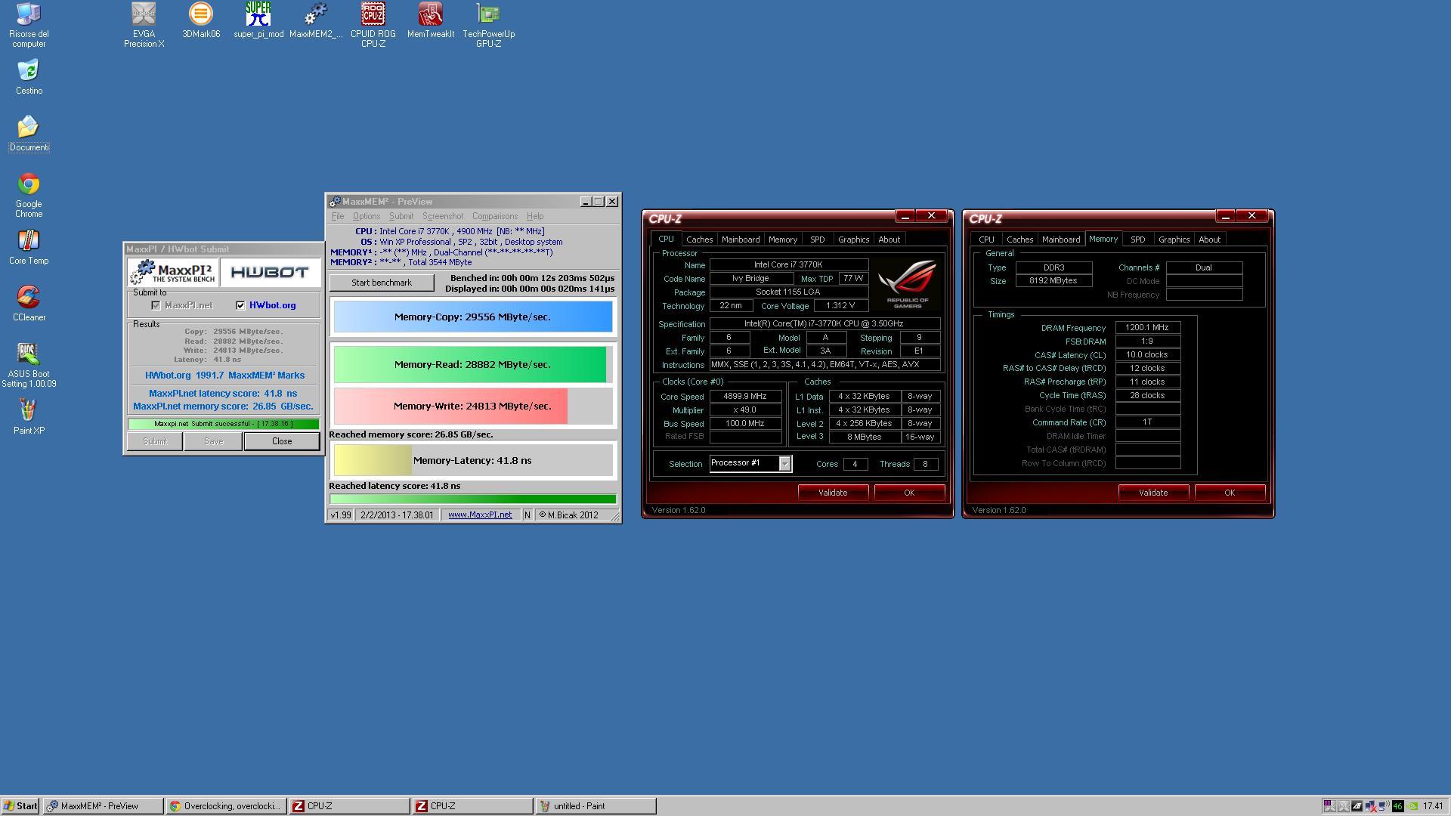Switch to Graphics tab in left CPU-Z
1451x816 pixels.
[853, 240]
